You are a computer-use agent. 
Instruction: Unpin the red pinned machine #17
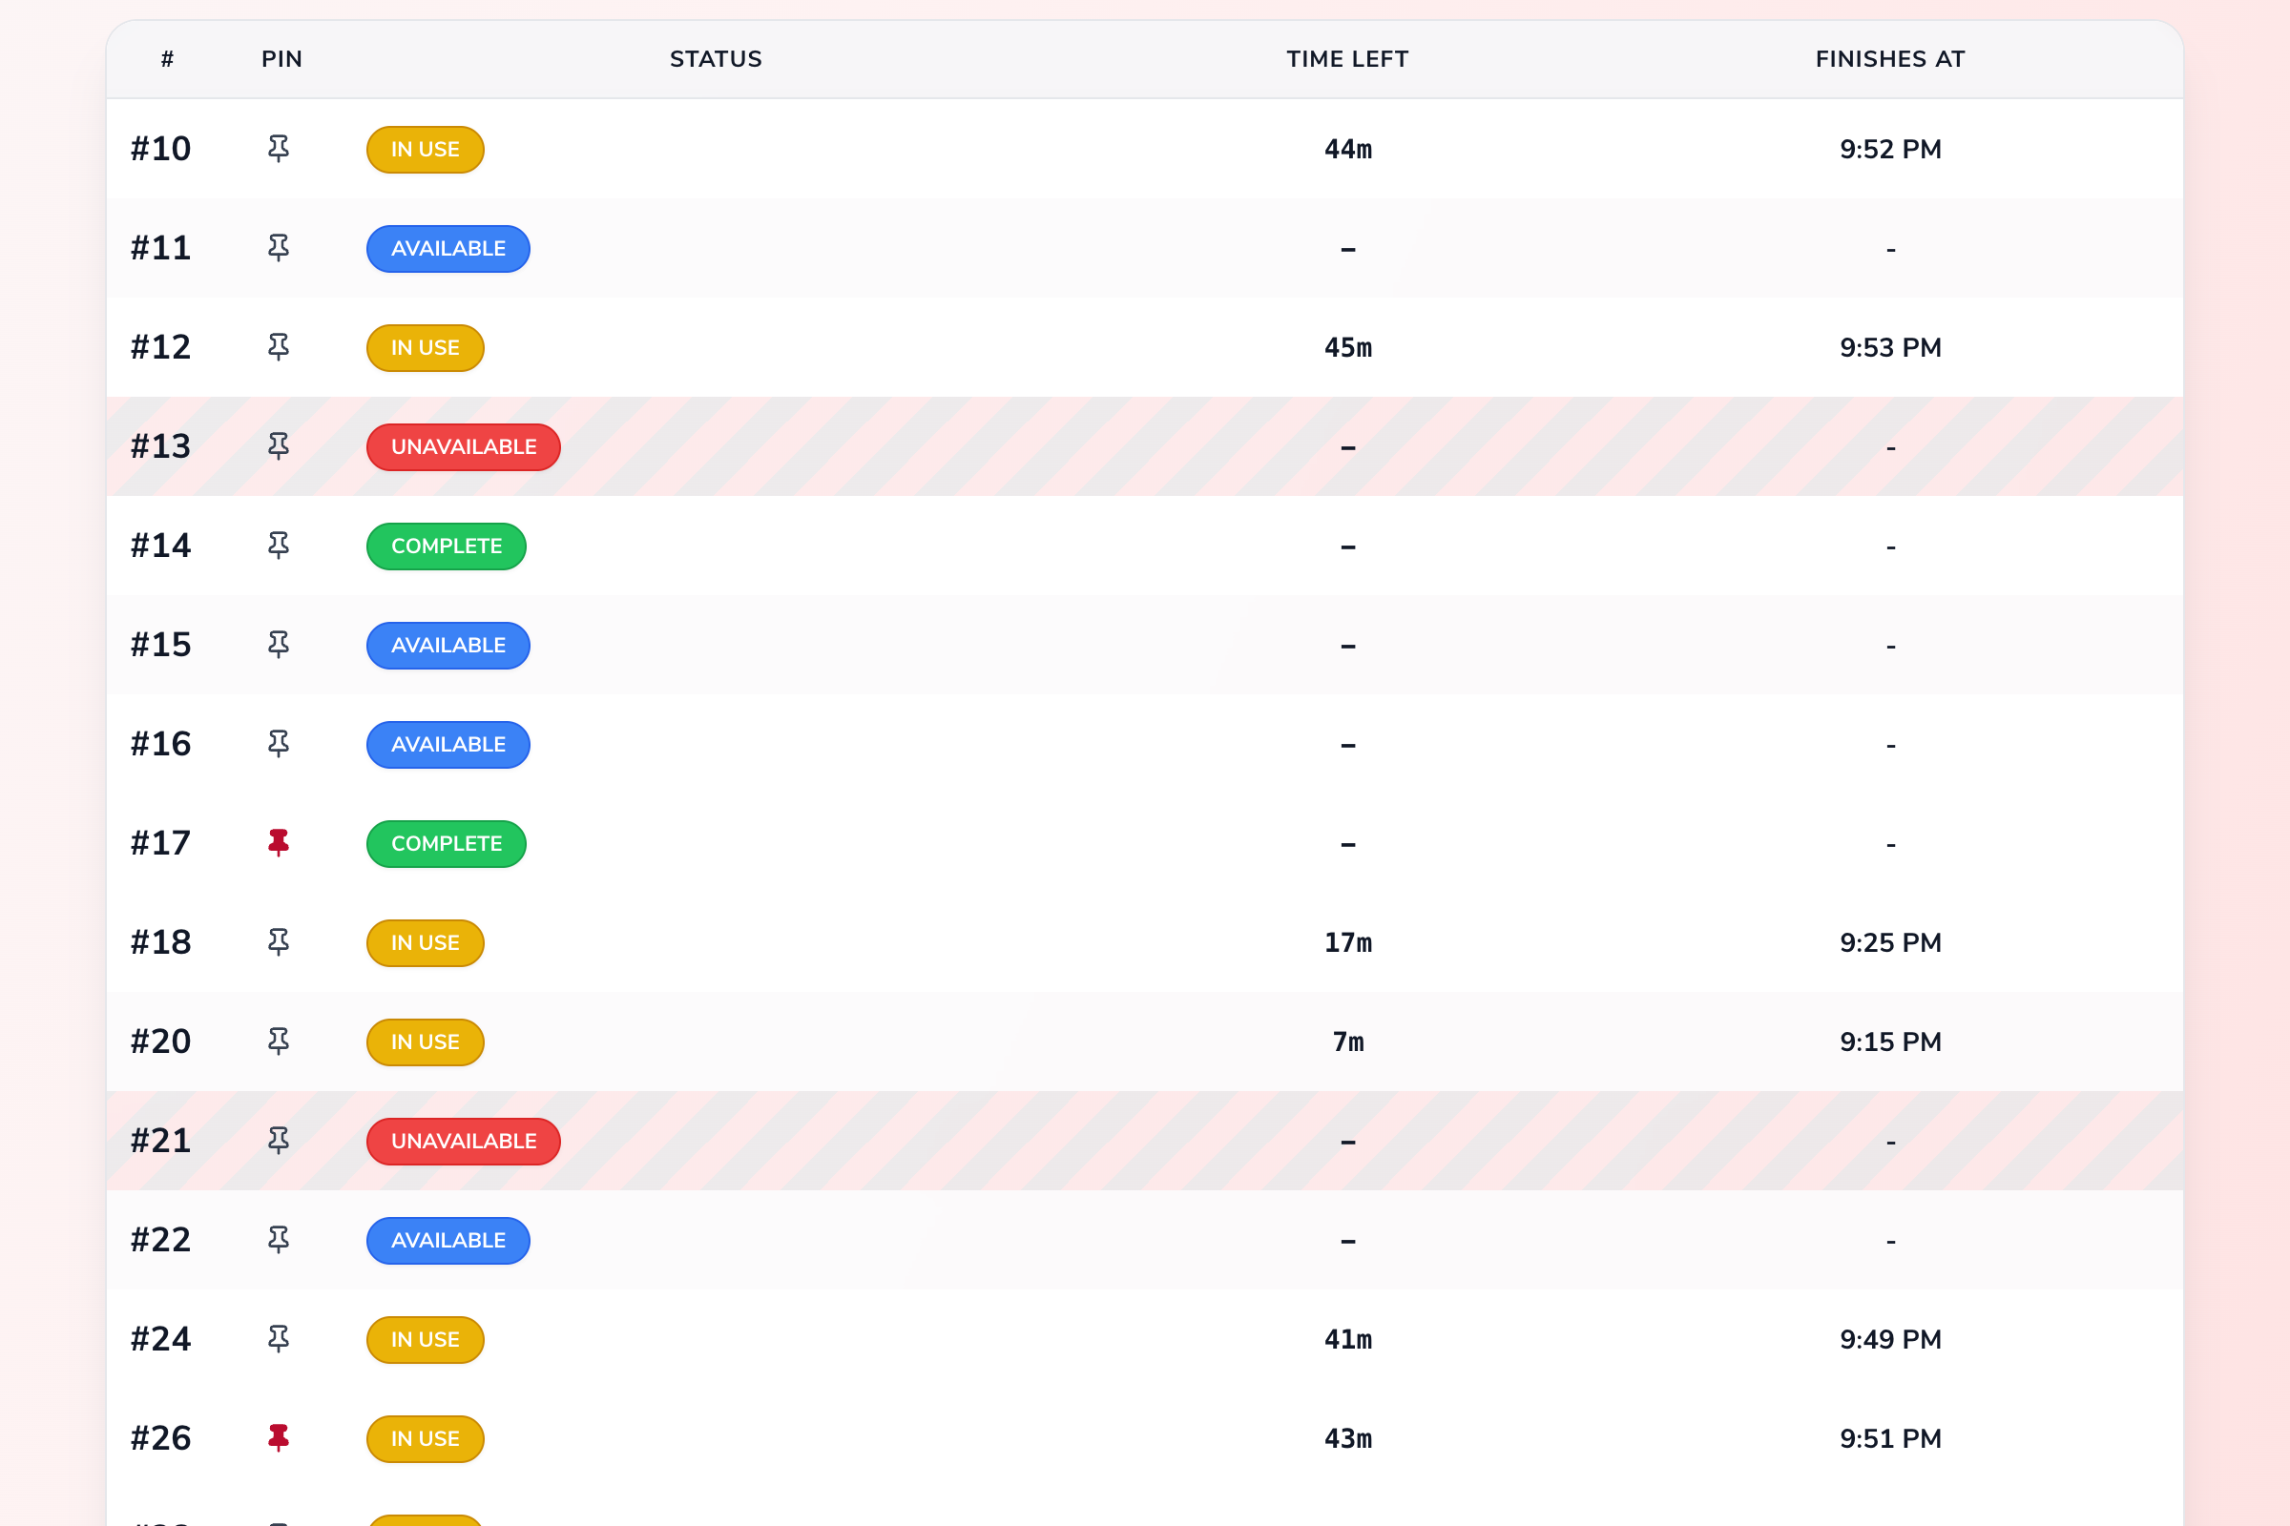pos(279,843)
